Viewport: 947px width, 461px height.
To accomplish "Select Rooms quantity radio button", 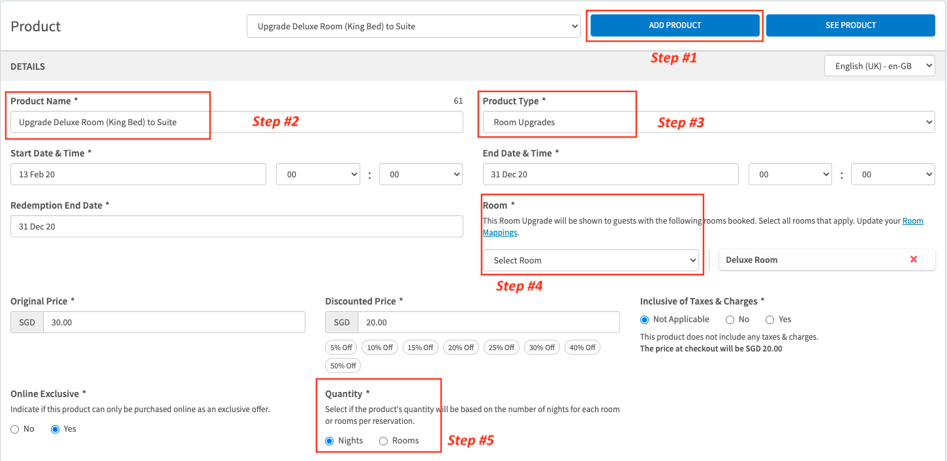I will click(x=384, y=441).
